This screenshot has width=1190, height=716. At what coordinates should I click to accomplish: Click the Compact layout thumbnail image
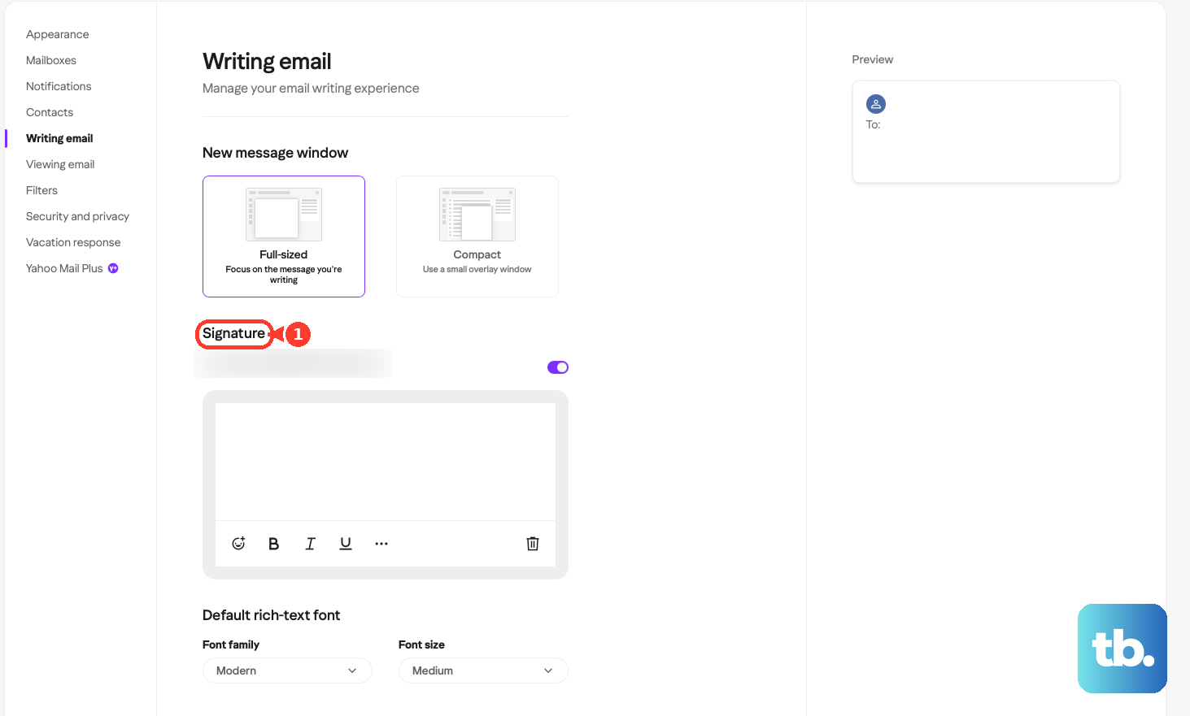coord(477,215)
